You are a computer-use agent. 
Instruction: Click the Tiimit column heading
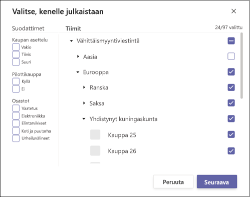coord(73,28)
